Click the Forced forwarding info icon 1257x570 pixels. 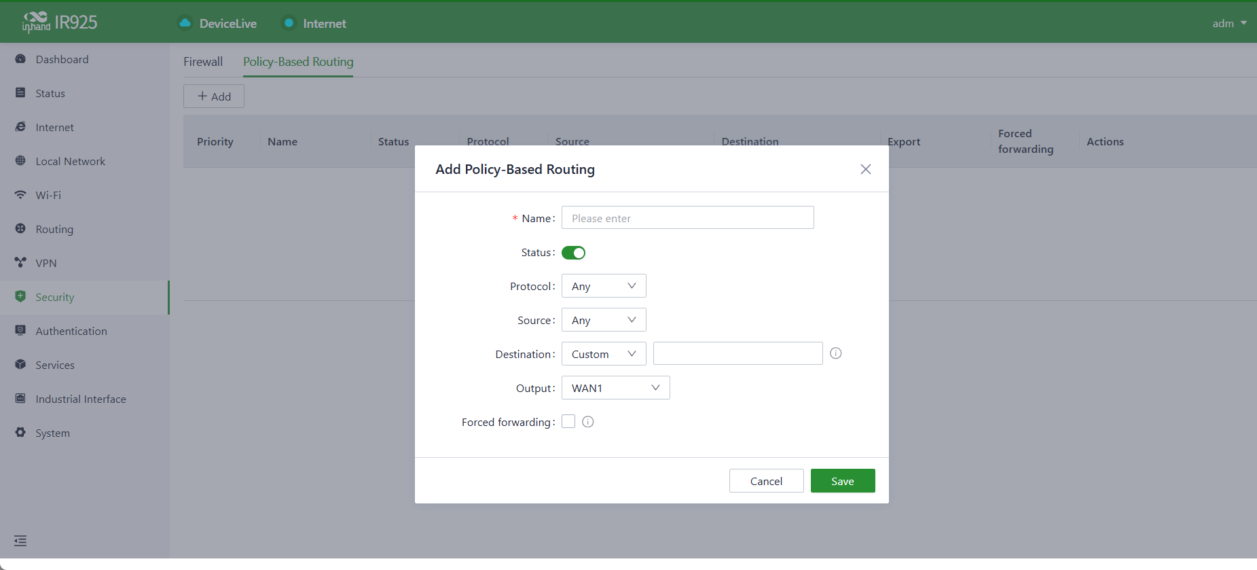588,422
